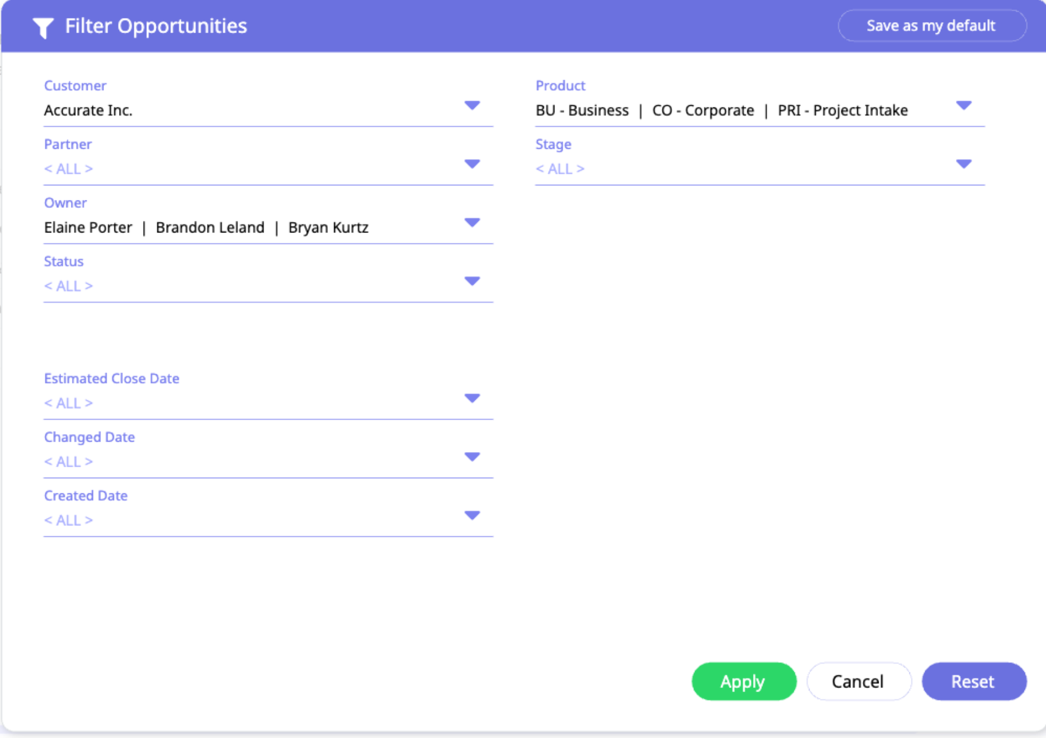
Task: Click the Cancel button
Action: (x=858, y=682)
